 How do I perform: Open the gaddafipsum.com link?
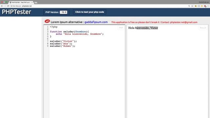pos(96,22)
